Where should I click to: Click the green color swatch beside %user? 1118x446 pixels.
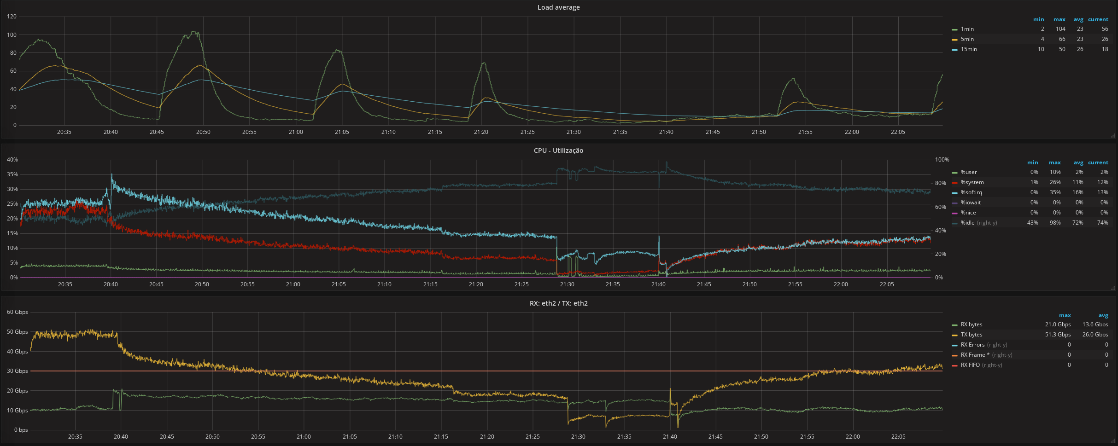954,173
